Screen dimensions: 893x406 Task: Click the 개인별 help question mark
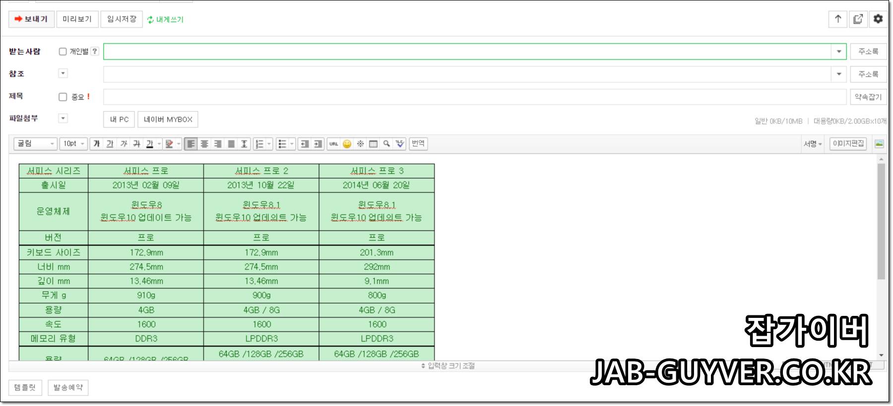coord(95,51)
